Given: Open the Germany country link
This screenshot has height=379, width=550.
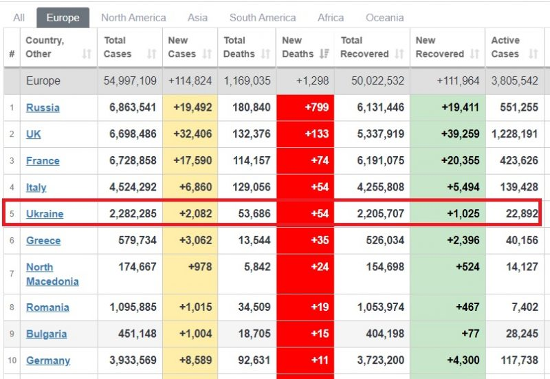Looking at the screenshot, I should [48, 360].
